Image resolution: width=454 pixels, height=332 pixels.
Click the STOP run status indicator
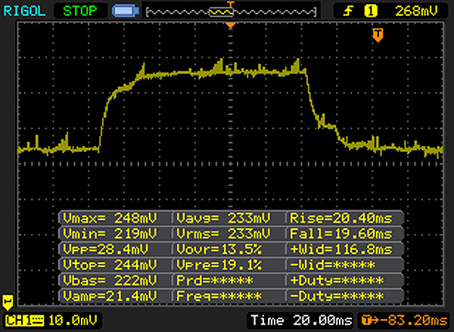pyautogui.click(x=80, y=11)
